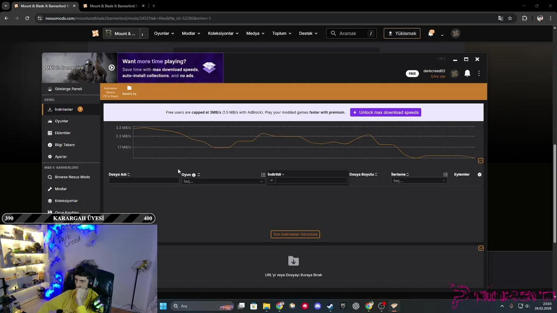Click the play icon on Bannerlord game banner
Viewport: 557px width, 313px height.
(x=111, y=67)
